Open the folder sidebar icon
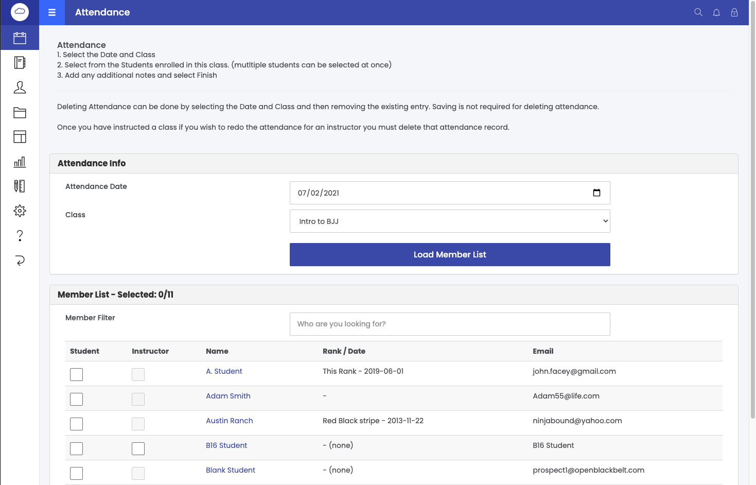 [x=20, y=112]
